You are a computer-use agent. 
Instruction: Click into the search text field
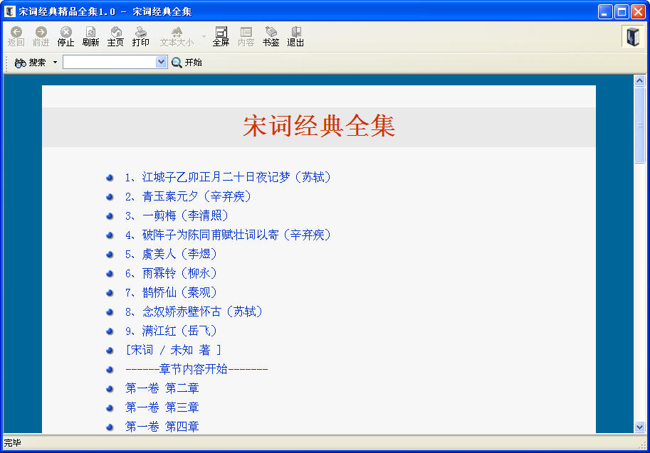click(110, 62)
